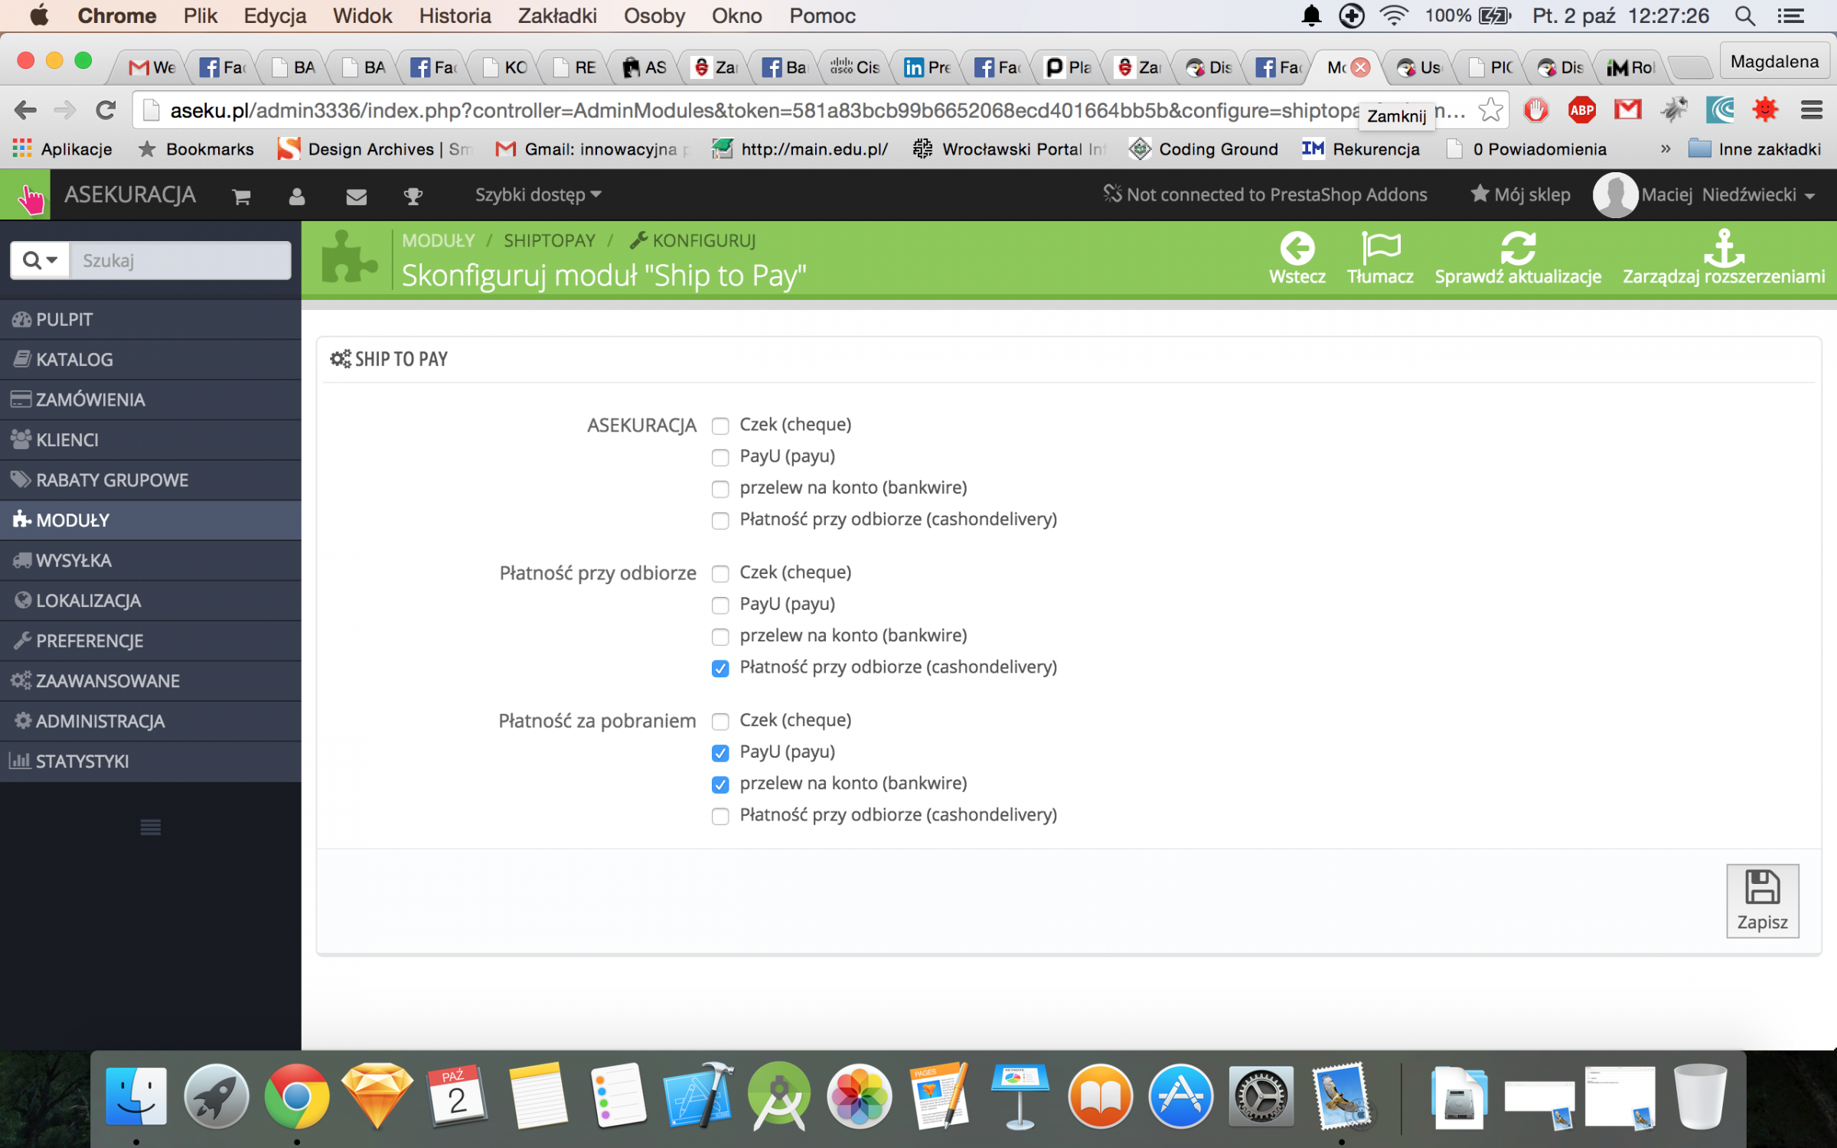
Task: Collapse sidebar using the hamburger lines icon
Action: point(150,827)
